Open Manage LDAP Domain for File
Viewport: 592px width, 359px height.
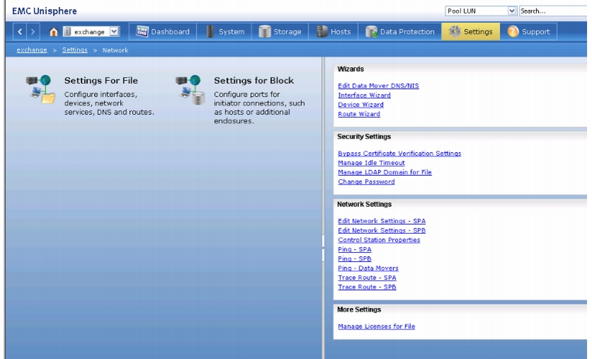coord(385,172)
